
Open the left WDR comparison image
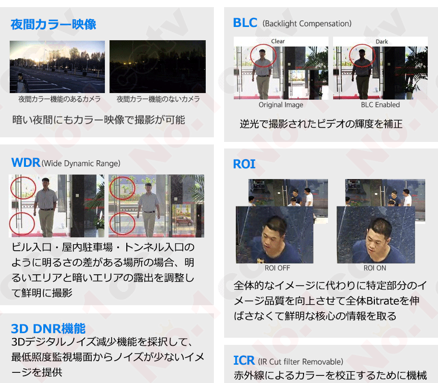pyautogui.click(x=57, y=206)
